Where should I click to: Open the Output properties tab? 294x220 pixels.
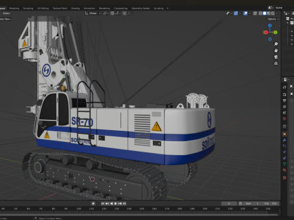tap(284, 101)
